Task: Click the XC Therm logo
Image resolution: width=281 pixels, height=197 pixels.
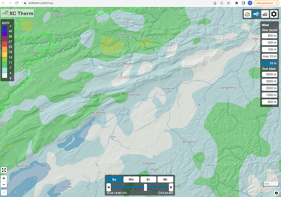Action: pos(17,13)
